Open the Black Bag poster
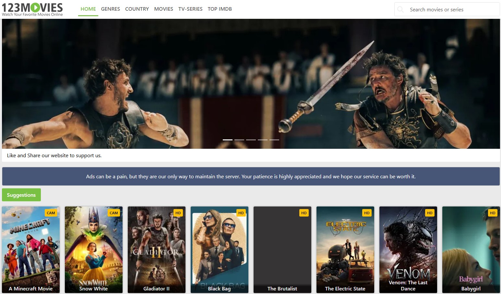Viewport: 501px width, 294px height. coord(220,250)
